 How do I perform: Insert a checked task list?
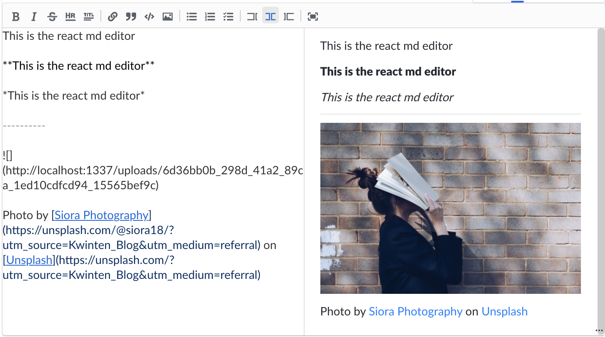point(229,17)
